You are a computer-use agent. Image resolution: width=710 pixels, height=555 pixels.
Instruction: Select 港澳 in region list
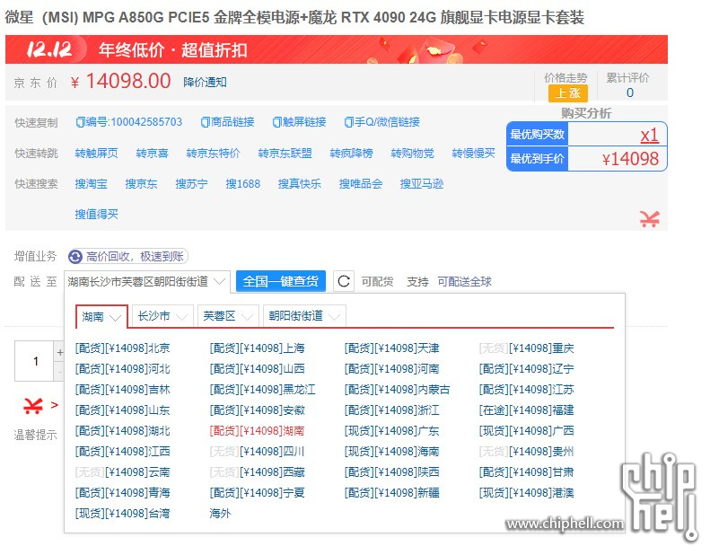click(x=527, y=492)
